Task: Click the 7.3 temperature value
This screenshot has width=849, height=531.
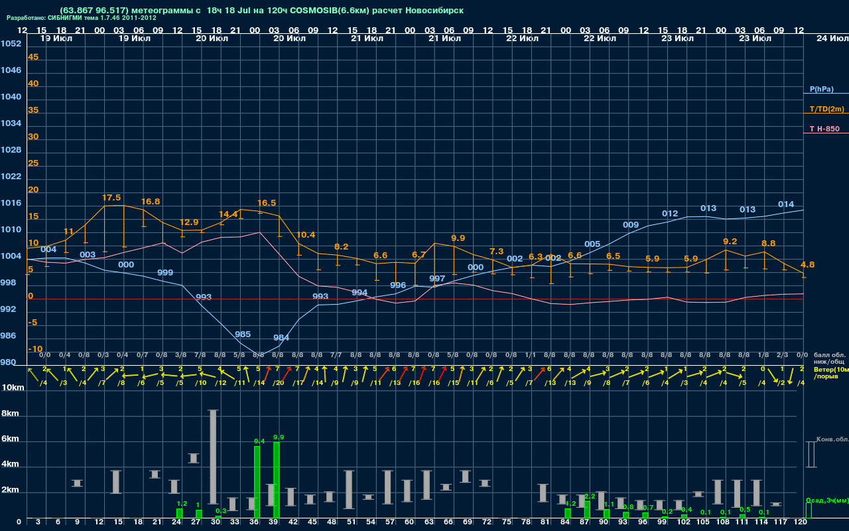Action: [x=496, y=252]
